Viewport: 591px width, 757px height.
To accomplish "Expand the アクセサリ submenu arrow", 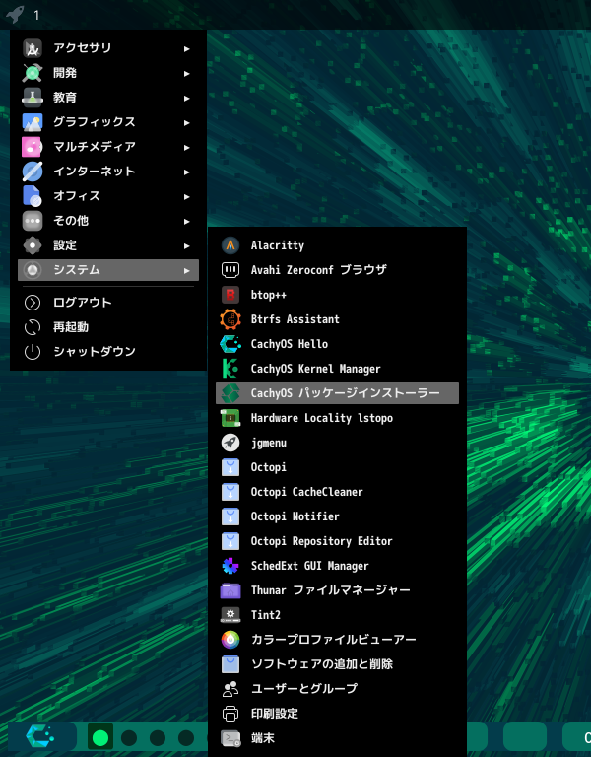I will 186,48.
